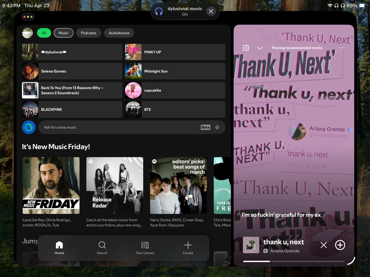Viewport: 370px width, 277px height.
Task: Open the now playing more options menu
Action: click(342, 48)
